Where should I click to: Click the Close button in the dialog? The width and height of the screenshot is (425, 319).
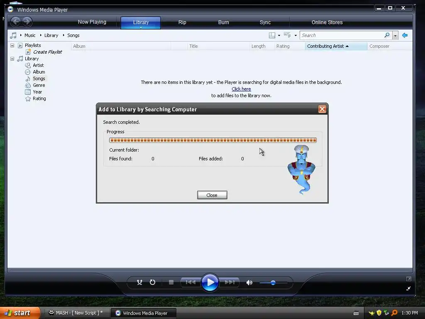tap(212, 195)
